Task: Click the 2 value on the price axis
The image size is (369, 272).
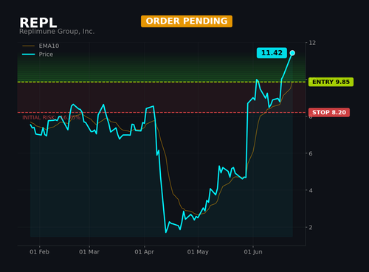Action: coord(311,228)
